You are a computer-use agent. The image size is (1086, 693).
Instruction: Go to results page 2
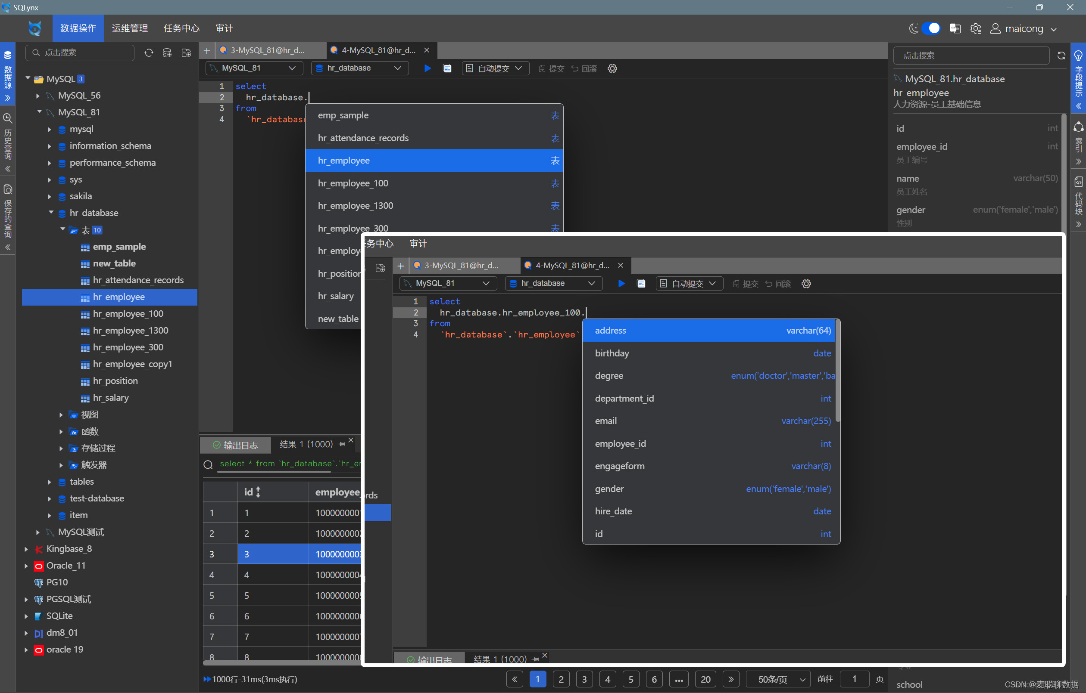click(x=561, y=679)
